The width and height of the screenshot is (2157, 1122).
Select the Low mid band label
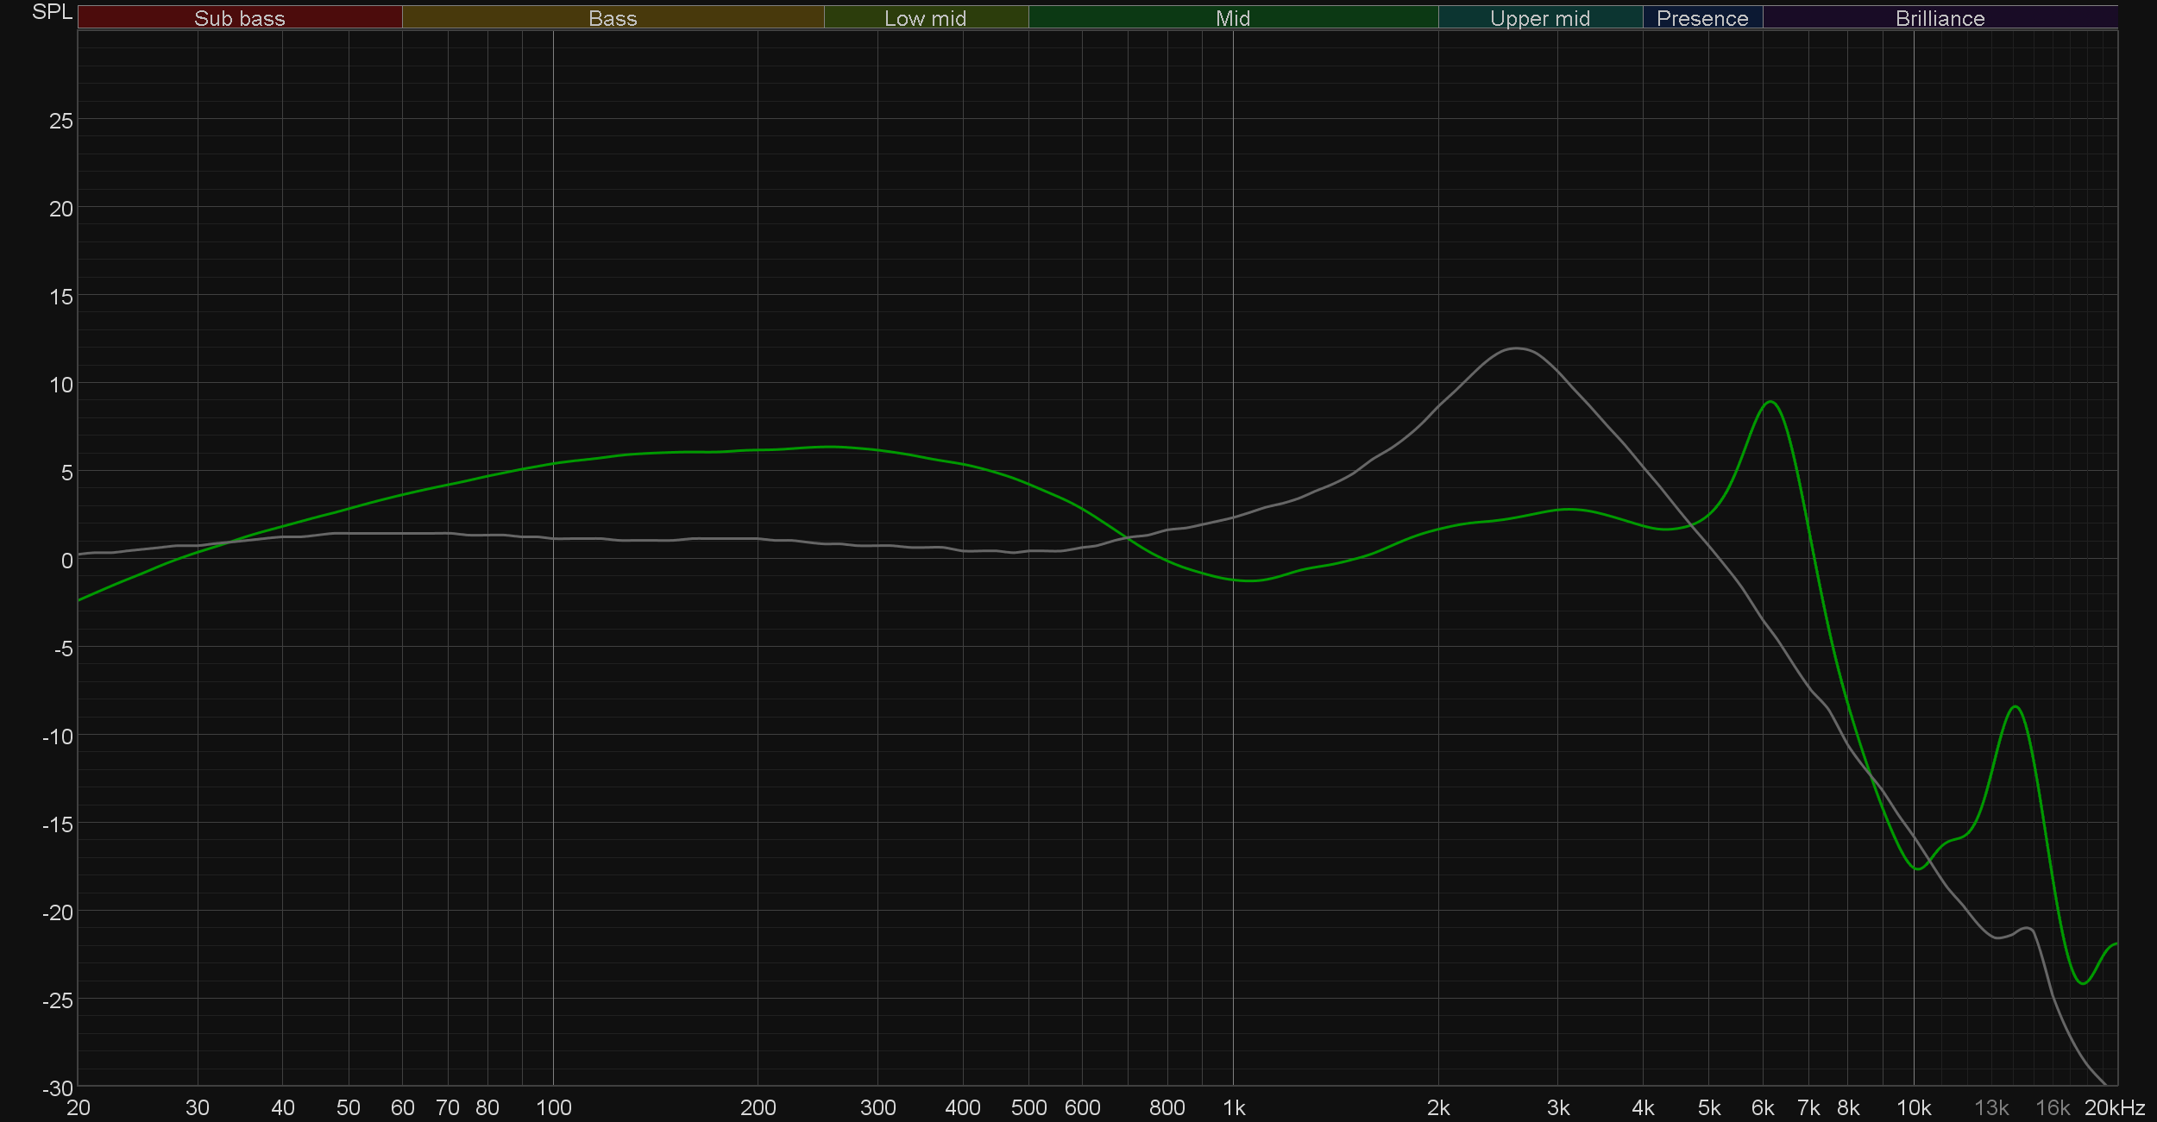[x=925, y=18]
